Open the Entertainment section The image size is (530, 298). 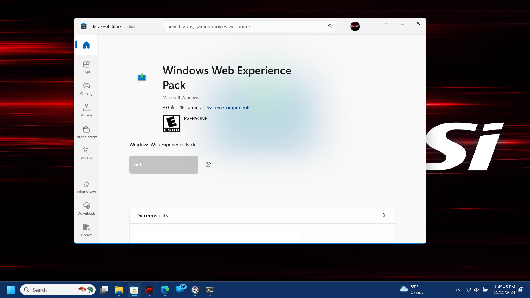coord(86,132)
